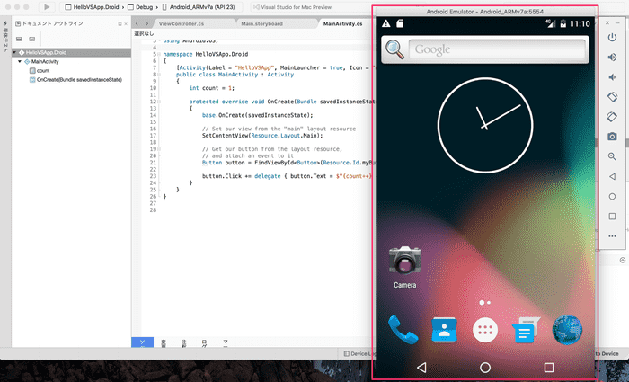Click the emulator zoom magnifier icon
The image size is (629, 382).
click(x=612, y=156)
